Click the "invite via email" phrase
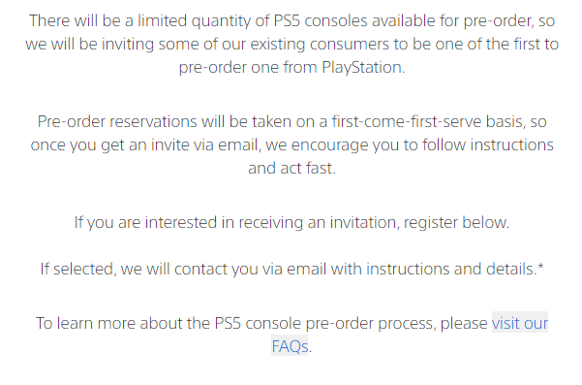 [x=204, y=144]
